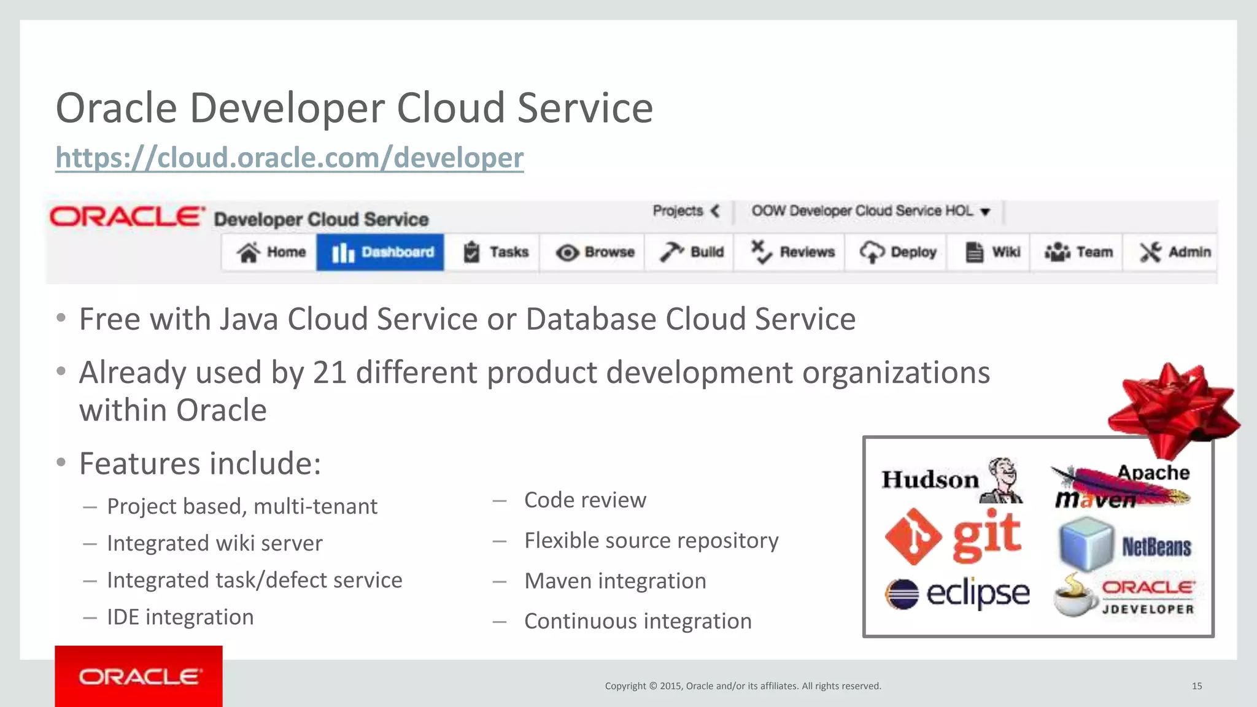Click the Dashboard bar chart icon
This screenshot has height=707, width=1257.
[343, 253]
